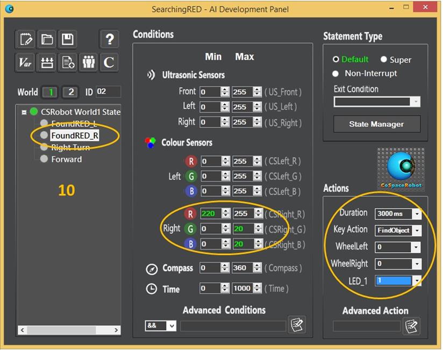443x350 pixels.
Task: Open help with the question mark icon
Action: [109, 39]
